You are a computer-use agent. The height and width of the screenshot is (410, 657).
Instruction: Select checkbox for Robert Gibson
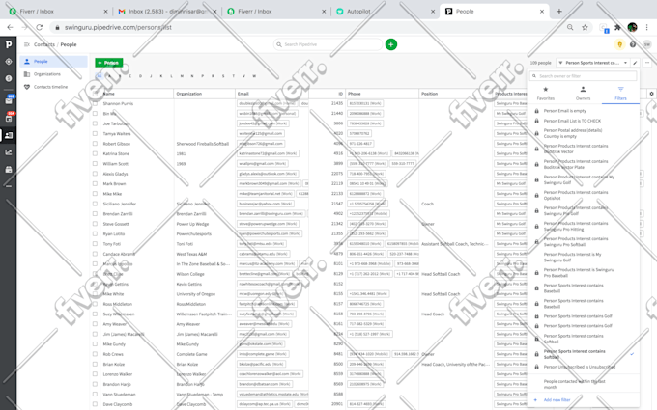tap(95, 144)
